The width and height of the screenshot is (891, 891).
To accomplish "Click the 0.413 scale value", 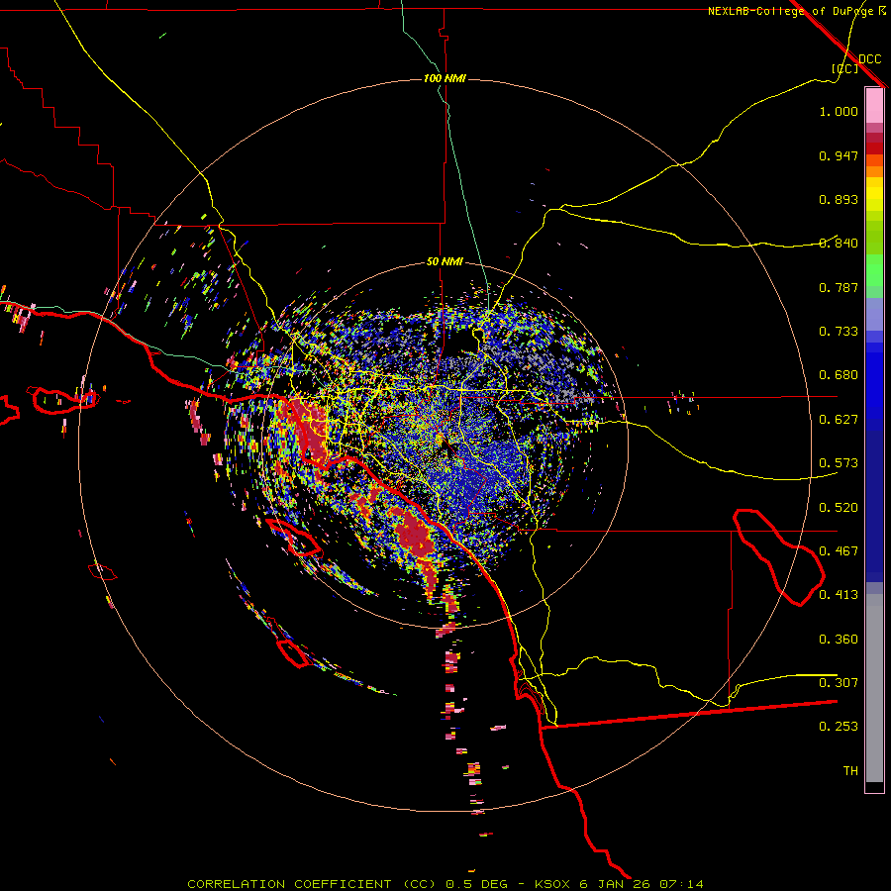I will (839, 595).
